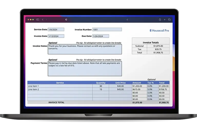Click the Tax % column header

(151, 83)
